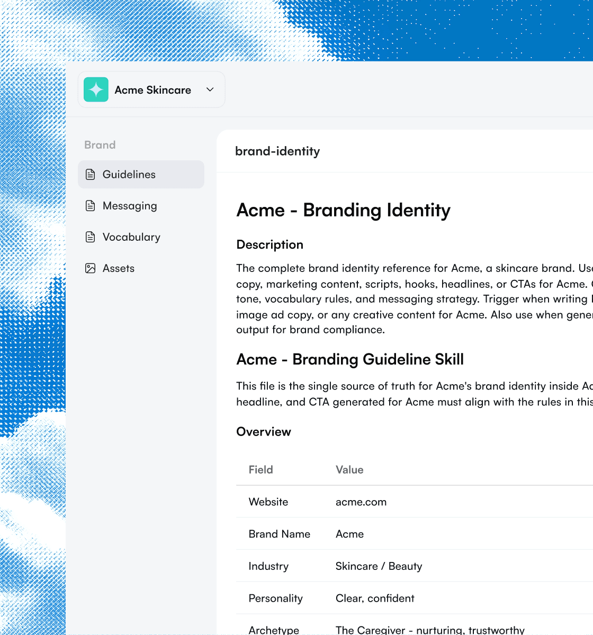Image resolution: width=593 pixels, height=635 pixels.
Task: Click the Brand Name table cell
Action: [x=280, y=534]
